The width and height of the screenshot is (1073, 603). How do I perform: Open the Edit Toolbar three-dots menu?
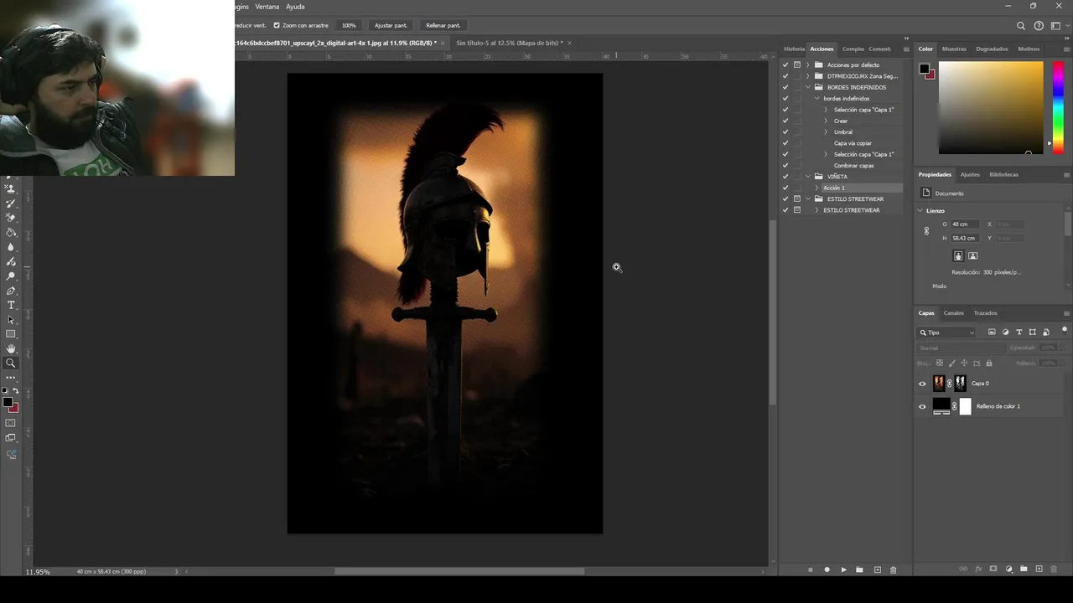[11, 378]
